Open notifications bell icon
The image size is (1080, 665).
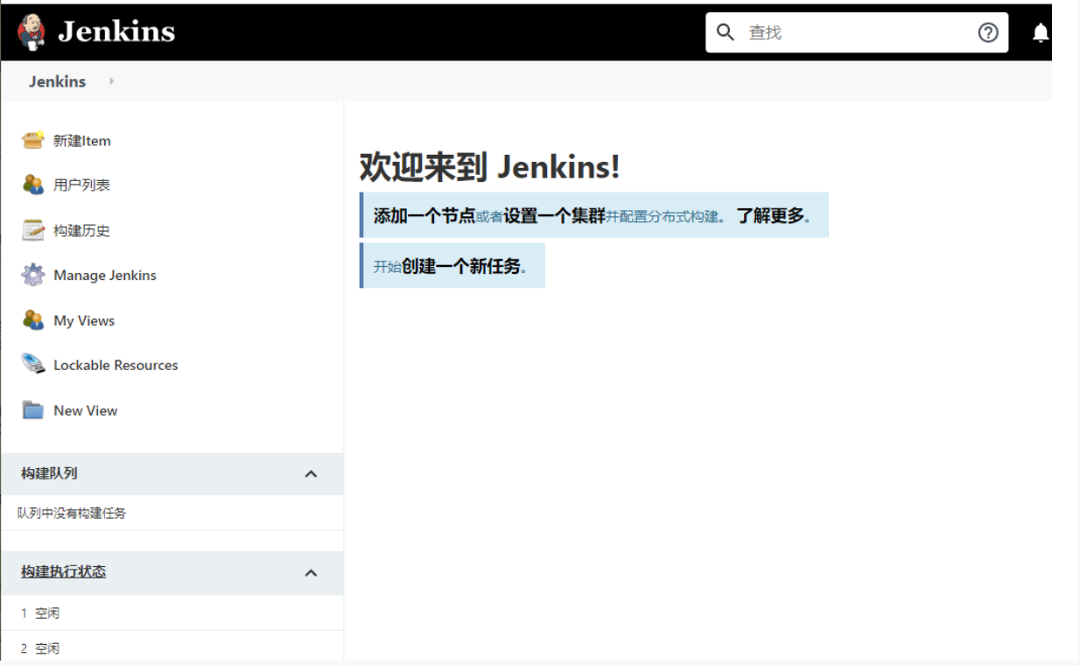click(1041, 33)
